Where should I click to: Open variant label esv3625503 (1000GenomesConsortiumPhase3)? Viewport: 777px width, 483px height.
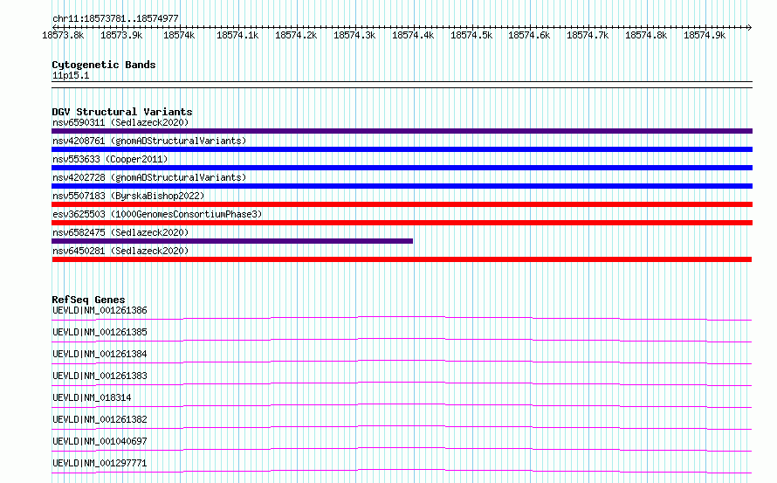pos(157,214)
